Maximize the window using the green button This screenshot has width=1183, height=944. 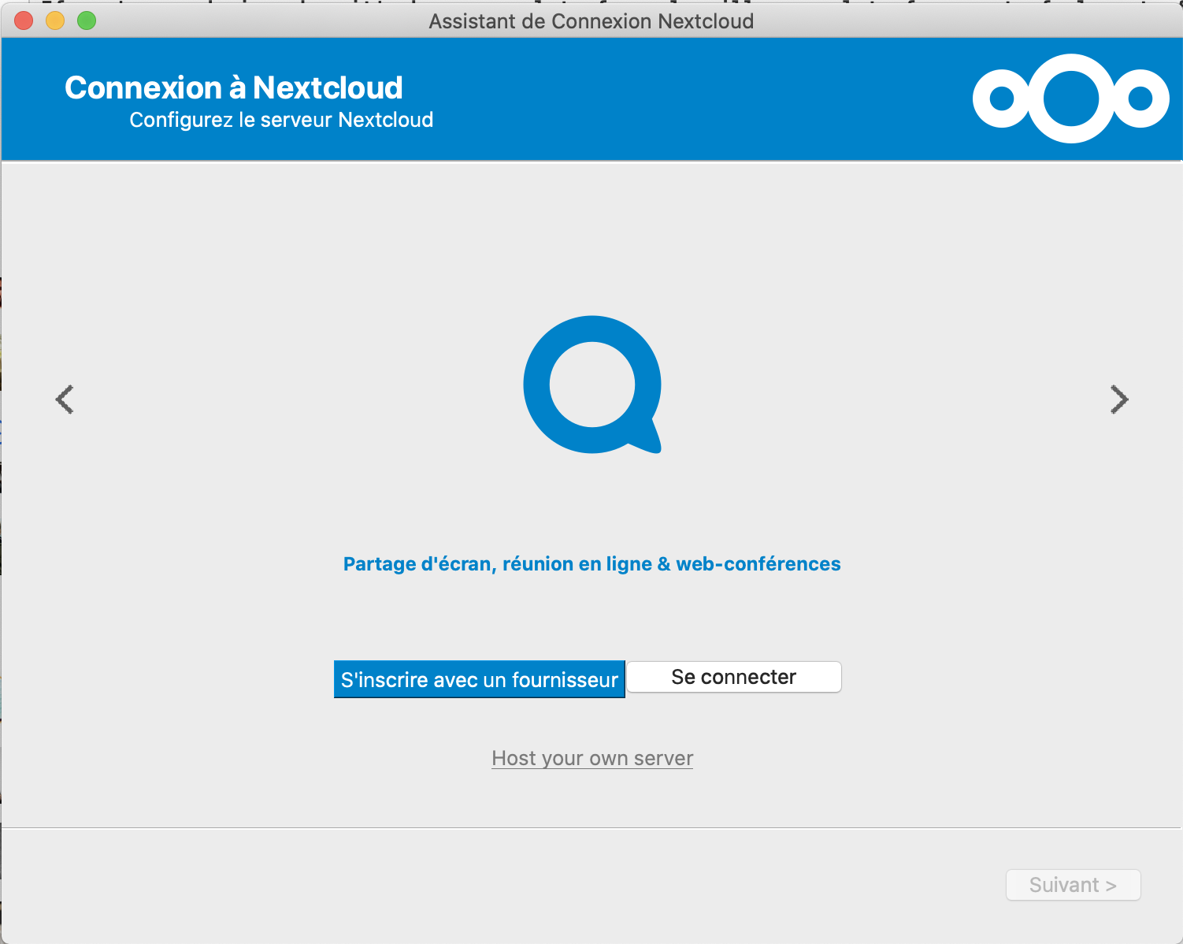tap(87, 20)
